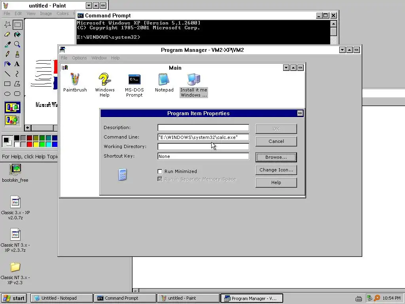Click the Browse... button

click(276, 157)
